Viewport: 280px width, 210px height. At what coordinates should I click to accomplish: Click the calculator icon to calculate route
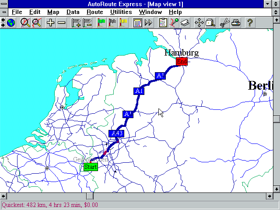pos(137,23)
